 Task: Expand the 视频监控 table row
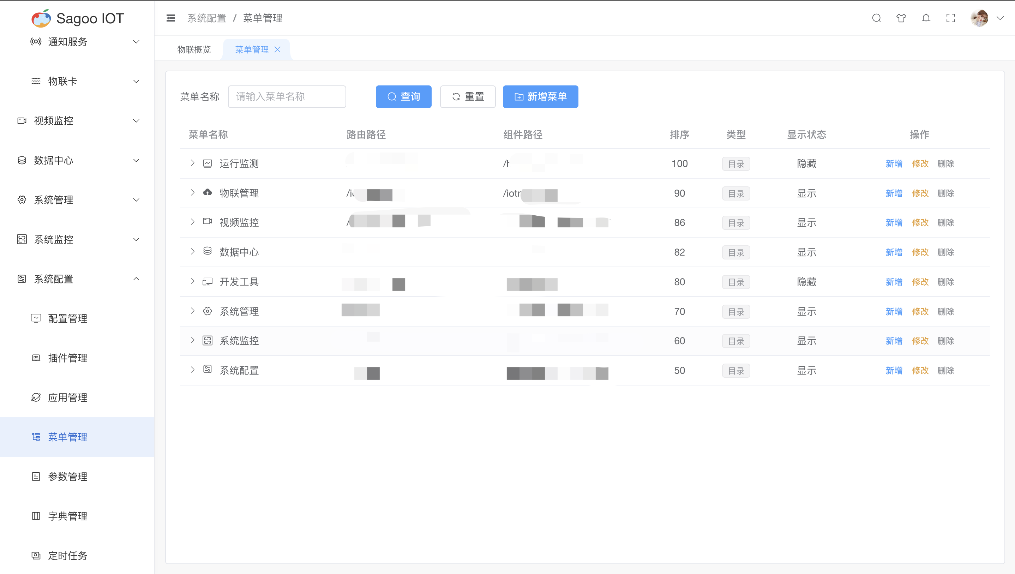(x=192, y=222)
